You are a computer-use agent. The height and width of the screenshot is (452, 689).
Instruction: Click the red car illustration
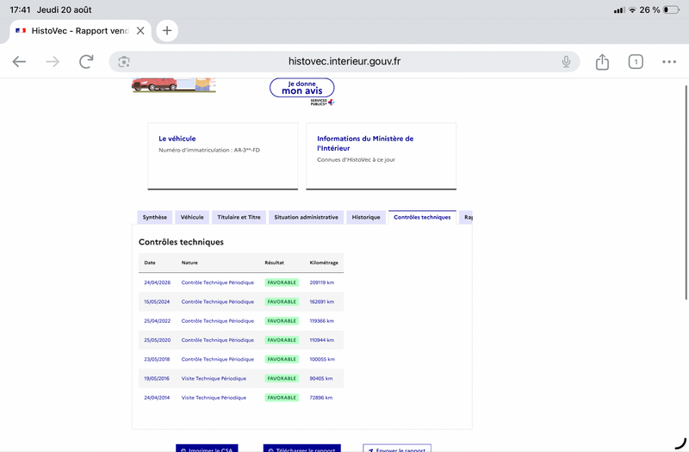click(154, 84)
